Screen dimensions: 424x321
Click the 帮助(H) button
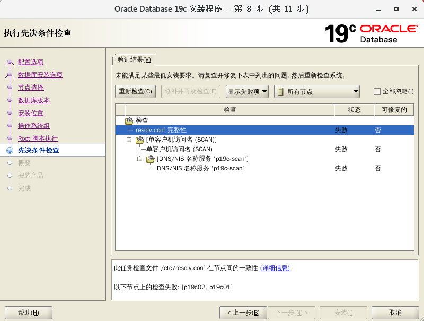[29, 313]
